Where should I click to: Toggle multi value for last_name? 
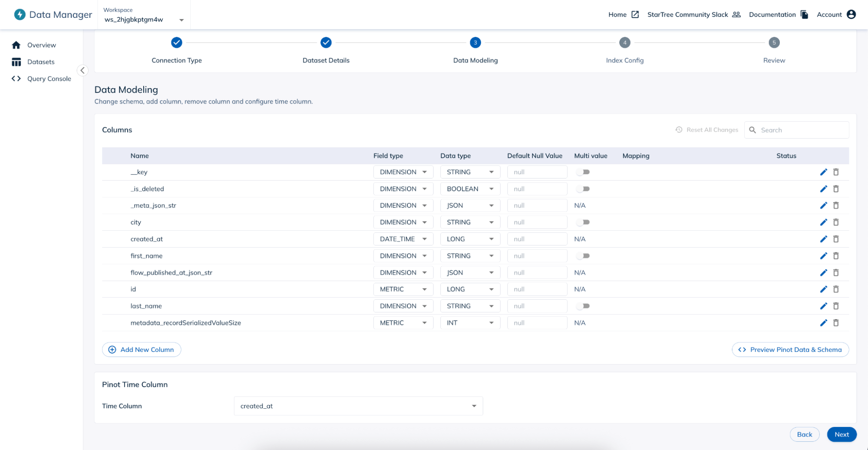click(x=583, y=306)
